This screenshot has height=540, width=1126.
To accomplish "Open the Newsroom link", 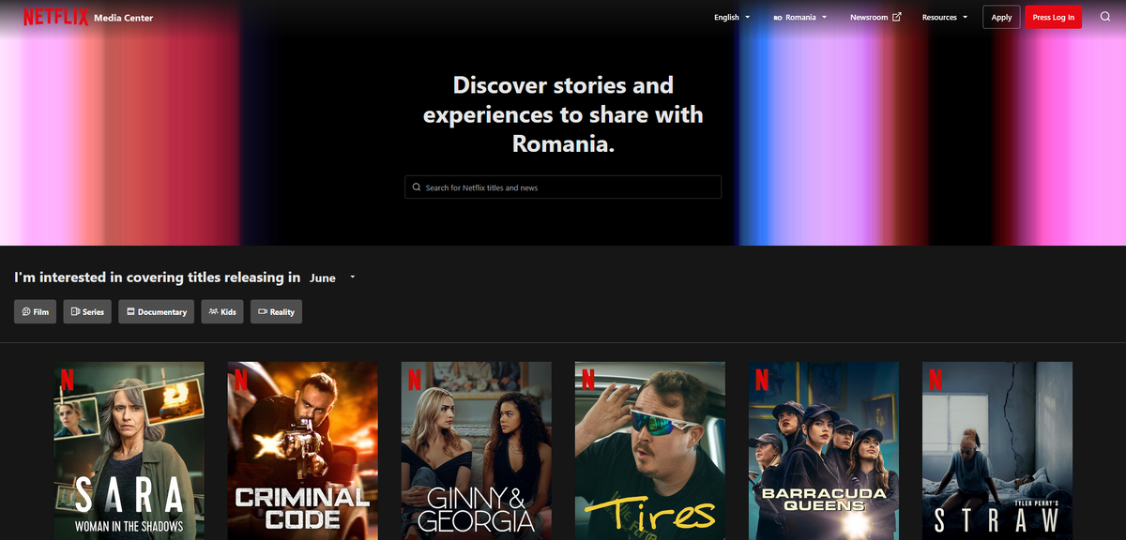I will pos(875,17).
